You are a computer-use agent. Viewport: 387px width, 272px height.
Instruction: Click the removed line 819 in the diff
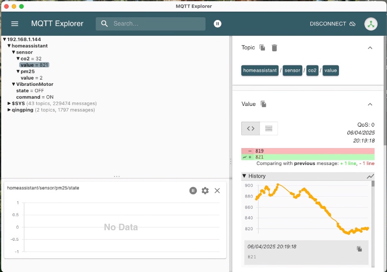point(308,151)
